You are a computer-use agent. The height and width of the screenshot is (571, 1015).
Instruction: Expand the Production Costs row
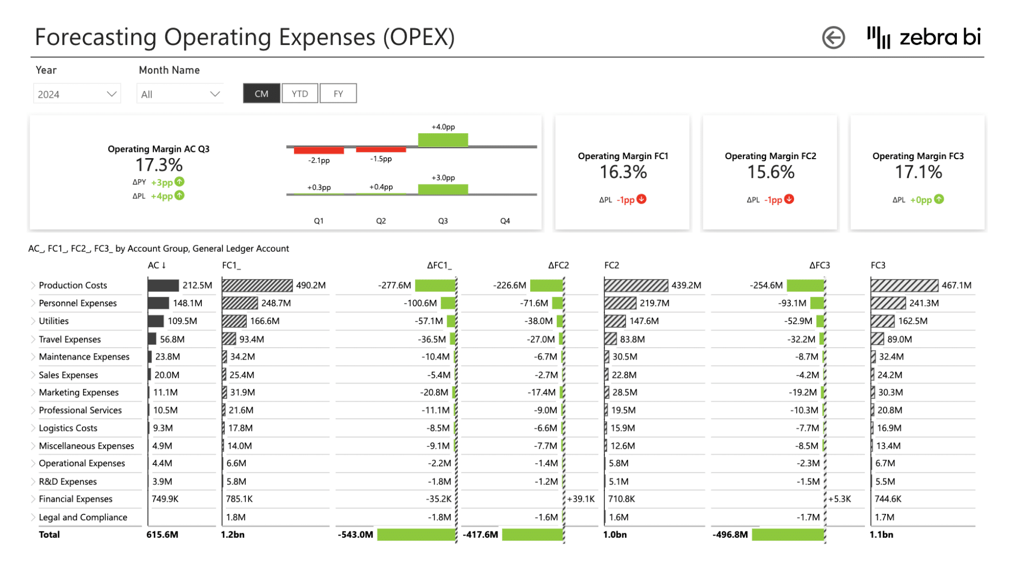coord(33,285)
